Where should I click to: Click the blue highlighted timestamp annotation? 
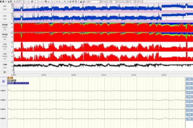click(x=18, y=83)
